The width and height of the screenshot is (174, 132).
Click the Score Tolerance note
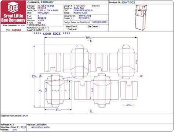click(x=14, y=26)
